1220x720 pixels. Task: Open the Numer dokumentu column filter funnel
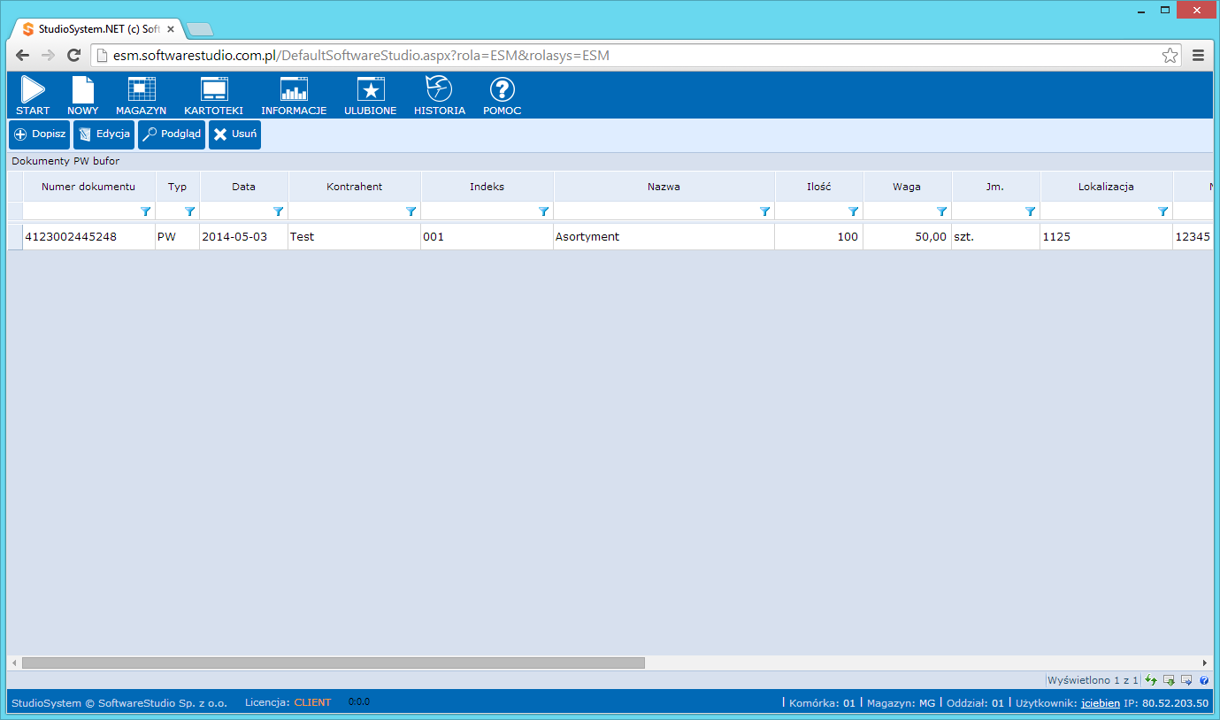[x=146, y=211]
